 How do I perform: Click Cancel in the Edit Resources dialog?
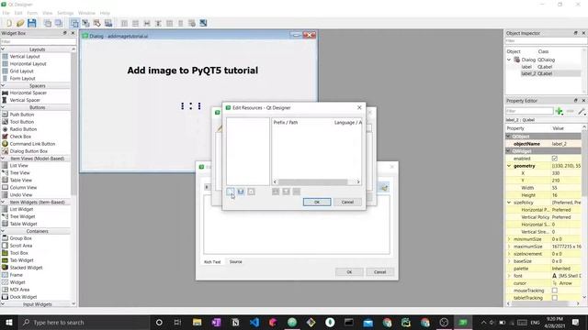347,202
